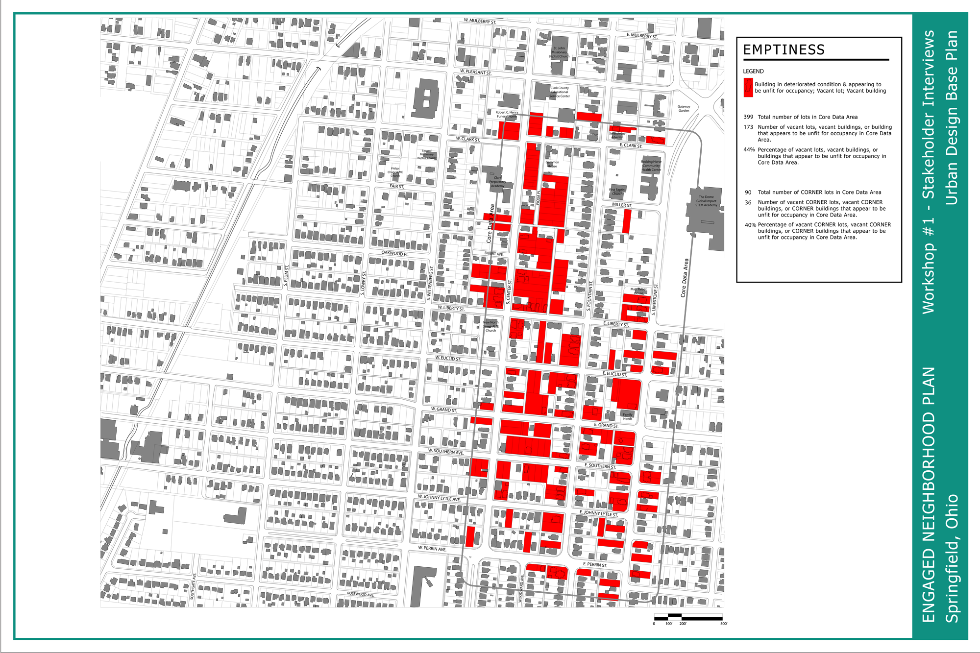Click the Urban Design Base Plan text
Viewport: 980px width, 653px height.
pyautogui.click(x=951, y=118)
